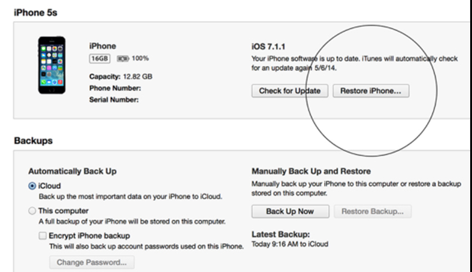The image size is (472, 272).
Task: Click the Serial Number label
Action: pos(114,99)
